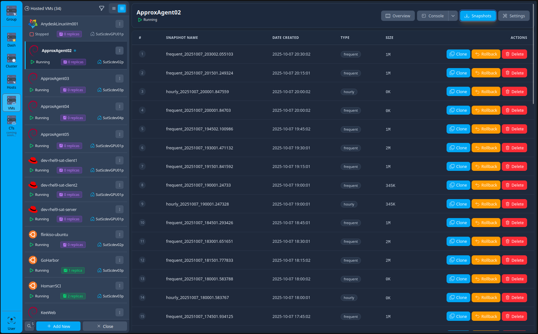Switch to the Snapshots tab
The width and height of the screenshot is (538, 334).
(478, 15)
